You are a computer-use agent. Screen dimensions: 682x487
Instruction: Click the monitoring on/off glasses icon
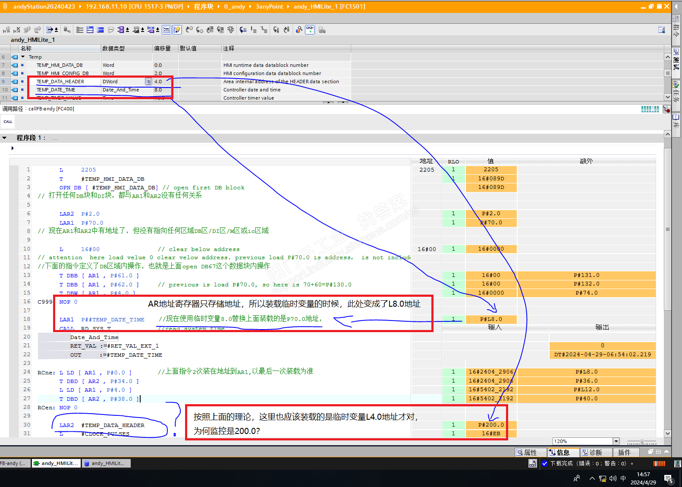[310, 30]
